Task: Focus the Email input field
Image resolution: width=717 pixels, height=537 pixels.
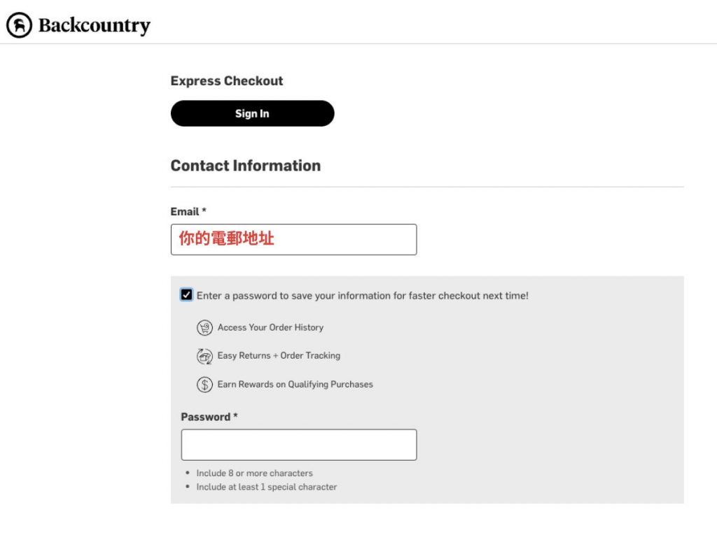Action: pyautogui.click(x=293, y=239)
